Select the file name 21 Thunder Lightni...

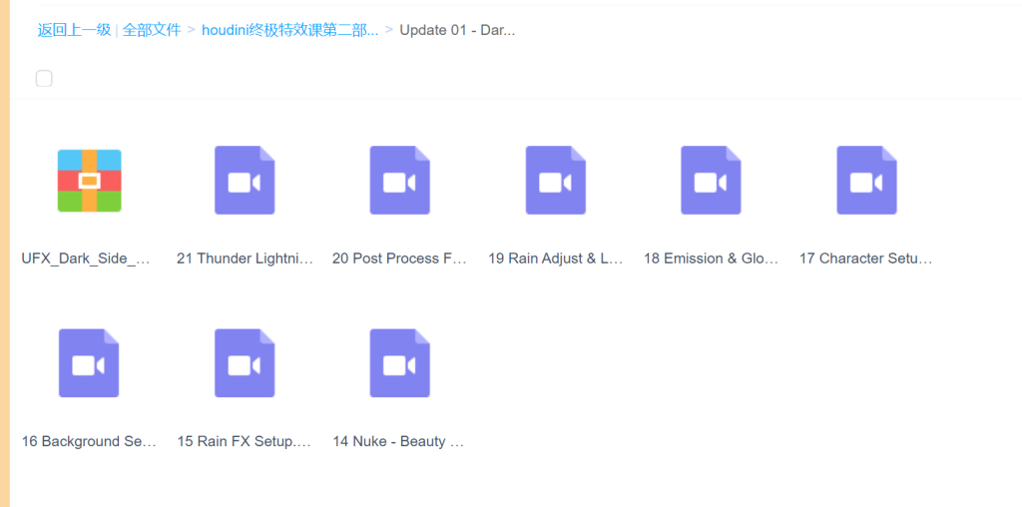coord(246,258)
